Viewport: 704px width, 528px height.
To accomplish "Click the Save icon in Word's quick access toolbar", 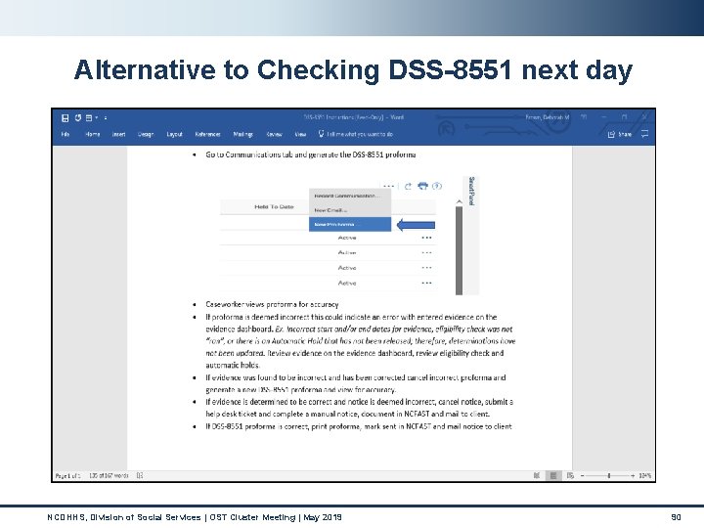I will pyautogui.click(x=66, y=117).
